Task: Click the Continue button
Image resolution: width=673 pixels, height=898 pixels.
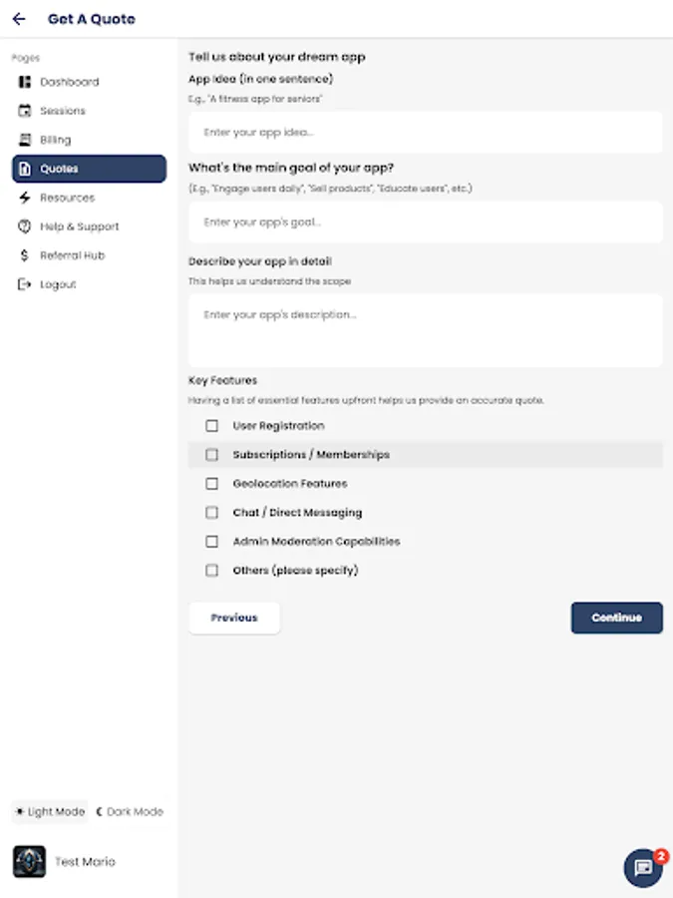Action: point(616,618)
